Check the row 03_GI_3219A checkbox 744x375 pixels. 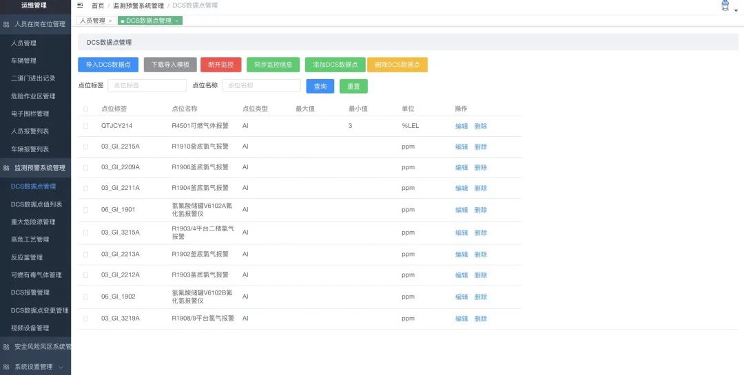tap(86, 319)
